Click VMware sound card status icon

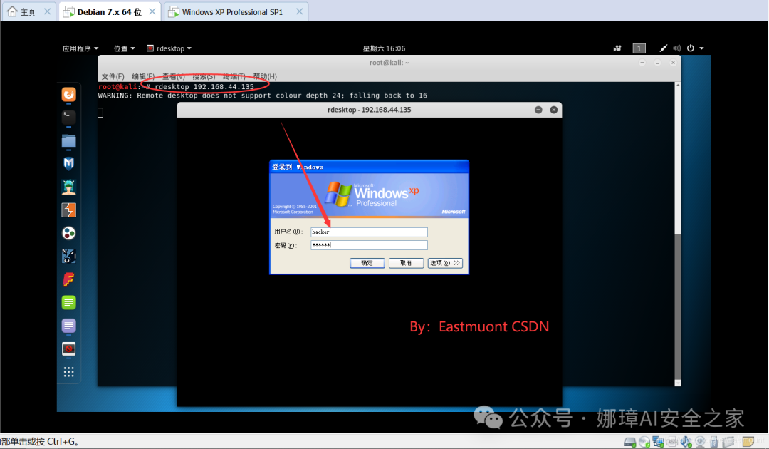coord(686,442)
